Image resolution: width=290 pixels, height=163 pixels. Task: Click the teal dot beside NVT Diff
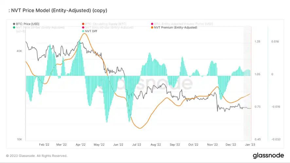tap(83, 31)
